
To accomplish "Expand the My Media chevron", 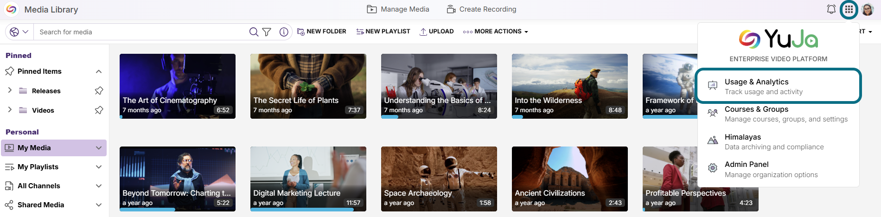I will (x=99, y=148).
